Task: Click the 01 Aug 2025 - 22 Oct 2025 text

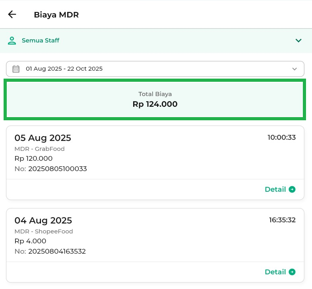Action: click(x=64, y=69)
